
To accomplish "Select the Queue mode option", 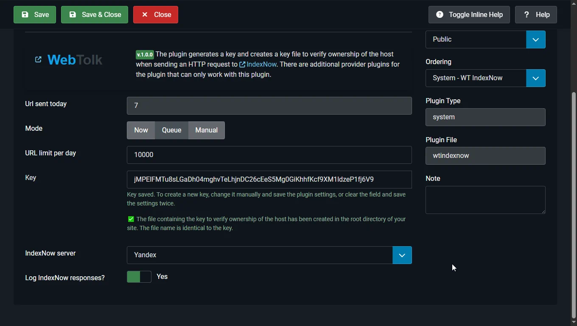I will coord(171,130).
